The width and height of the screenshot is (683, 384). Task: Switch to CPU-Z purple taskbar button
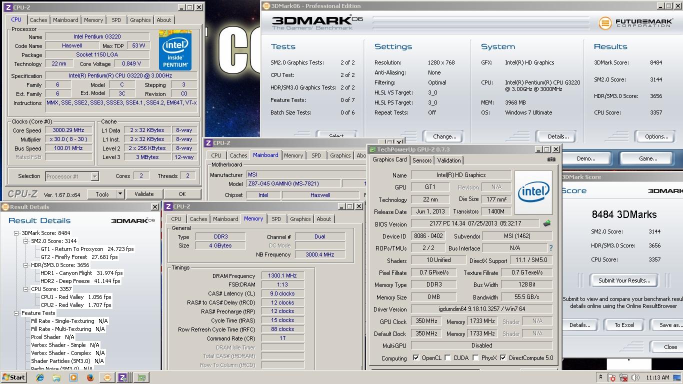(x=123, y=378)
